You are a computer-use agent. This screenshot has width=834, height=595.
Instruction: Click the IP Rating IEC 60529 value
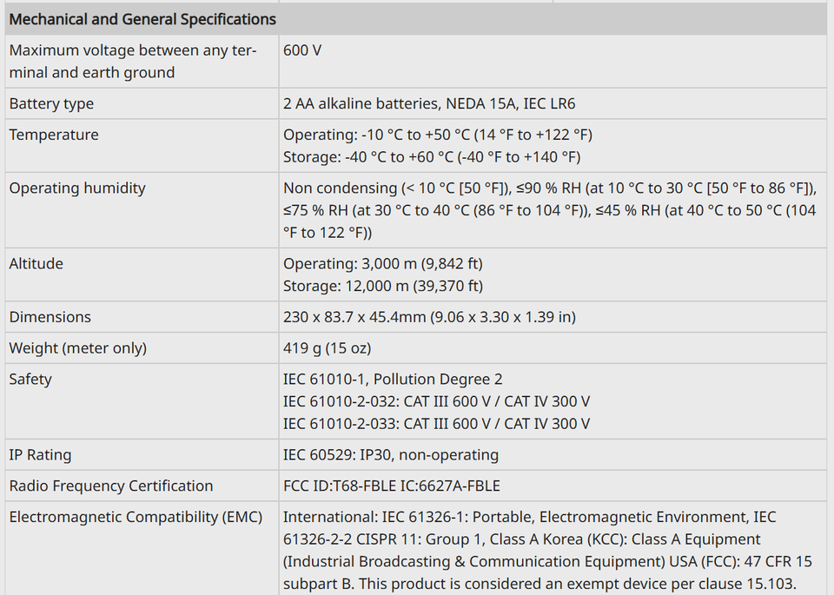click(390, 454)
